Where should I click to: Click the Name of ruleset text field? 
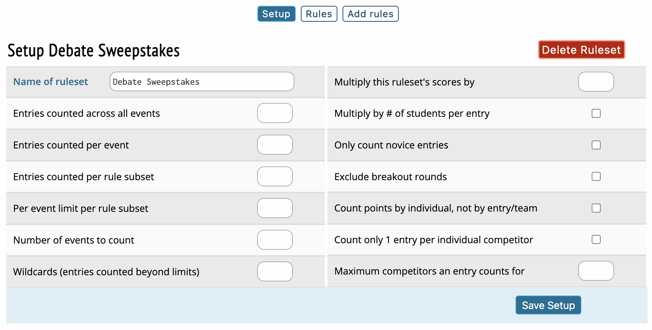(x=202, y=82)
